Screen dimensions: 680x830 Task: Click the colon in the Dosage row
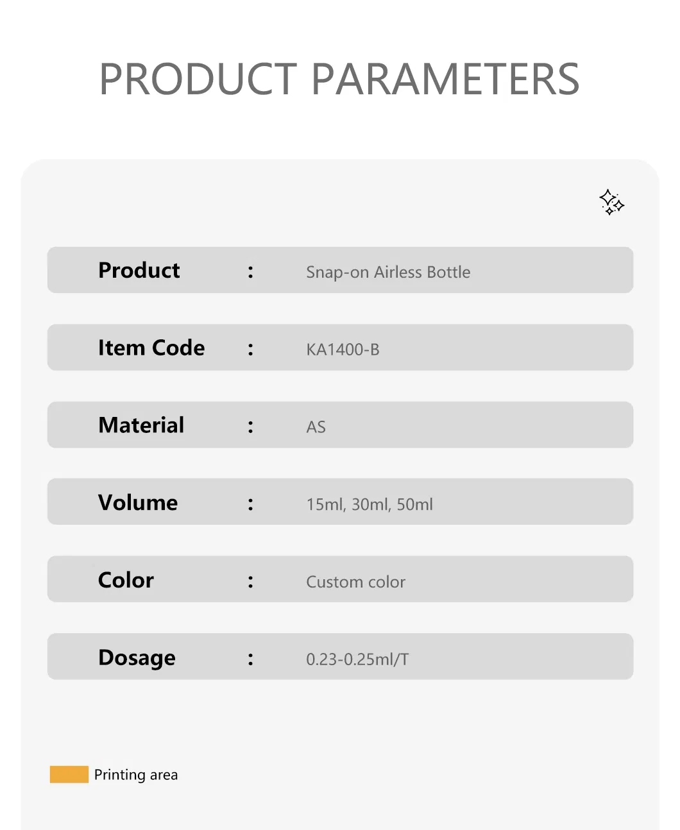(x=251, y=659)
